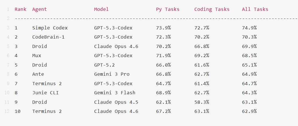Select the Model column header
This screenshot has height=126, width=298.
101,9
